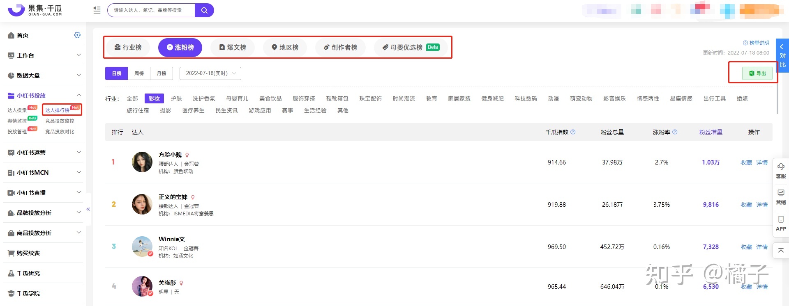The height and width of the screenshot is (306, 789).
Task: Open 千瓜研究 in sidebar
Action: [x=28, y=273]
